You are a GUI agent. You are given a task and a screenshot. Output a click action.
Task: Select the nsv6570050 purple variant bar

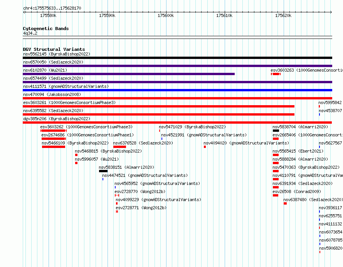pyautogui.click(x=177, y=66)
